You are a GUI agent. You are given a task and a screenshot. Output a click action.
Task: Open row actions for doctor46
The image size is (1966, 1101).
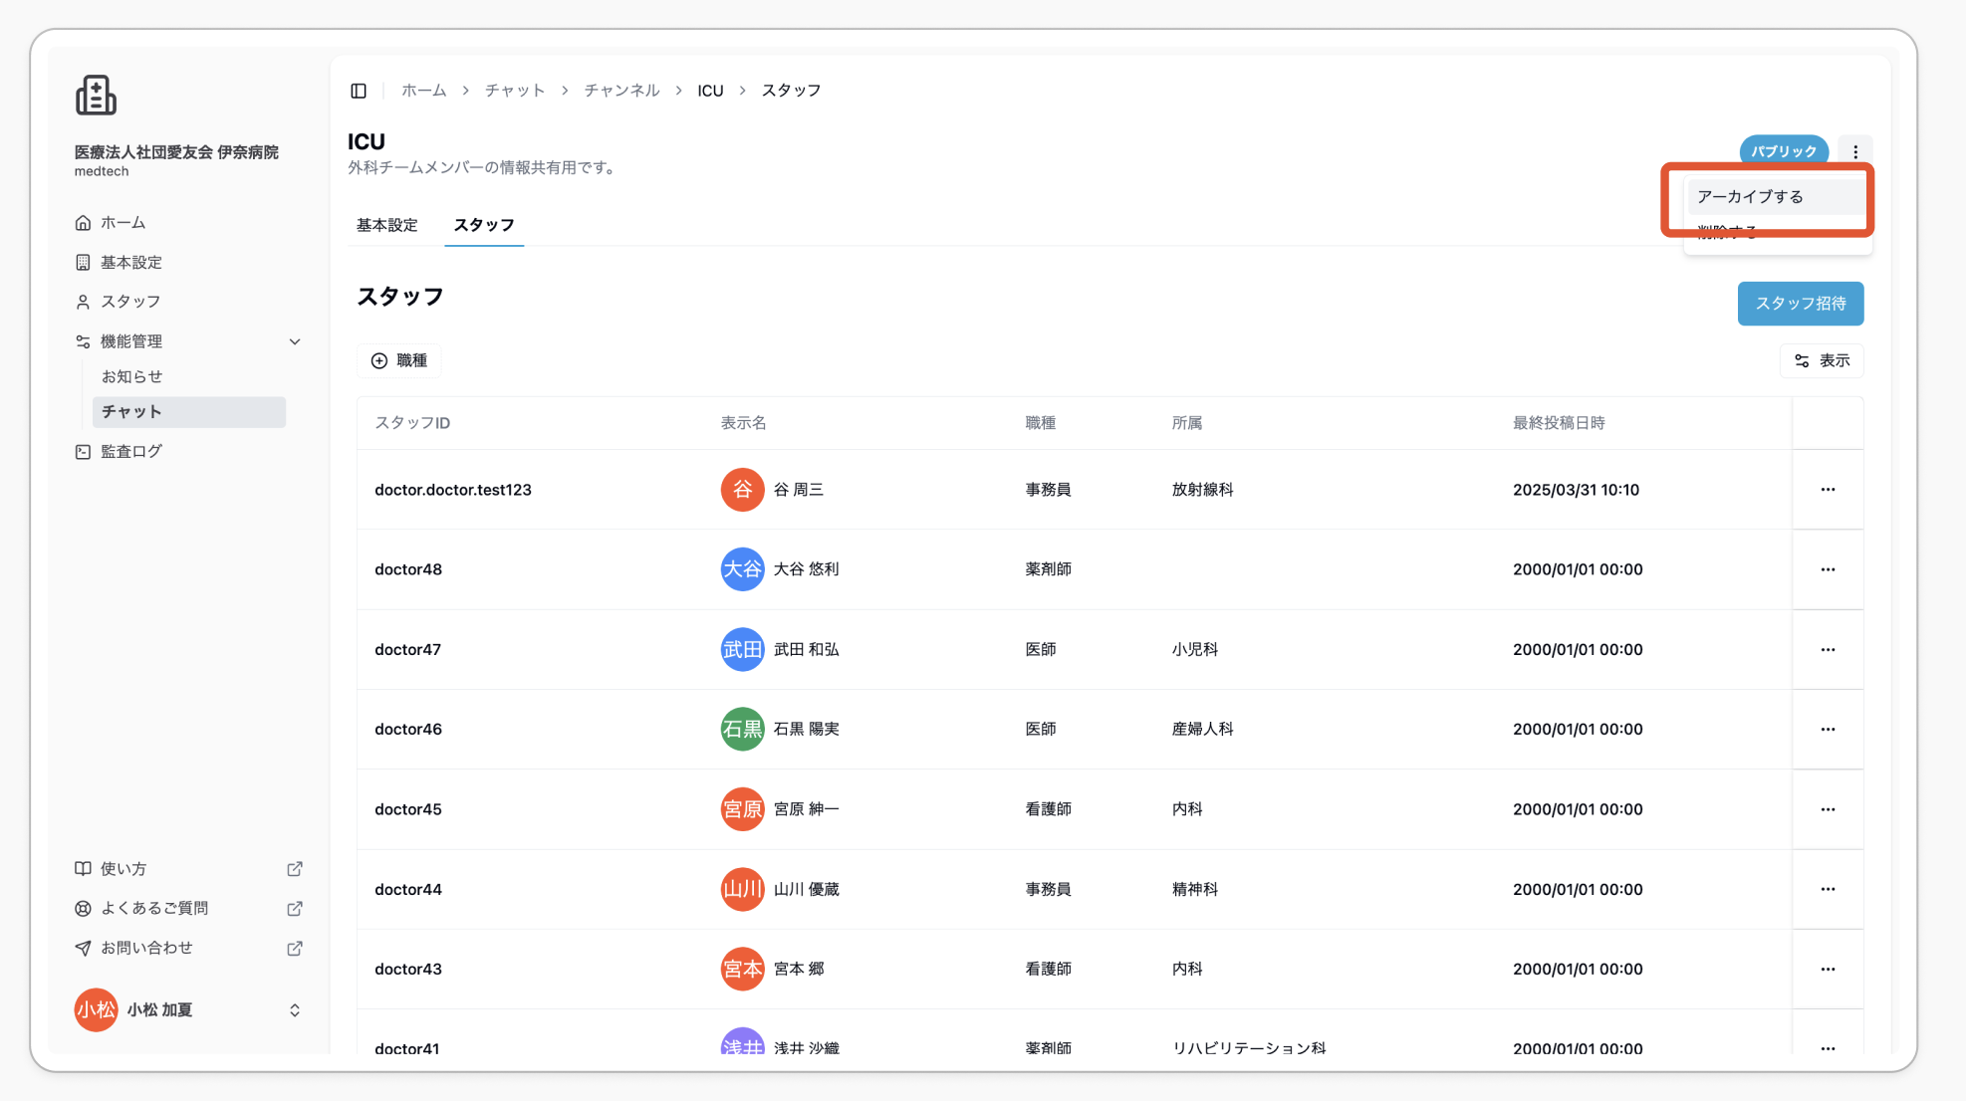tap(1828, 729)
